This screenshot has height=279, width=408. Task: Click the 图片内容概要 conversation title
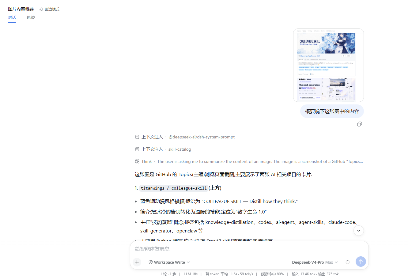coord(21,9)
